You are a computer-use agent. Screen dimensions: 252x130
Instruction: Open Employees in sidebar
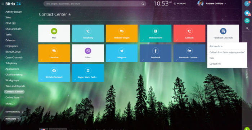tap(12, 46)
